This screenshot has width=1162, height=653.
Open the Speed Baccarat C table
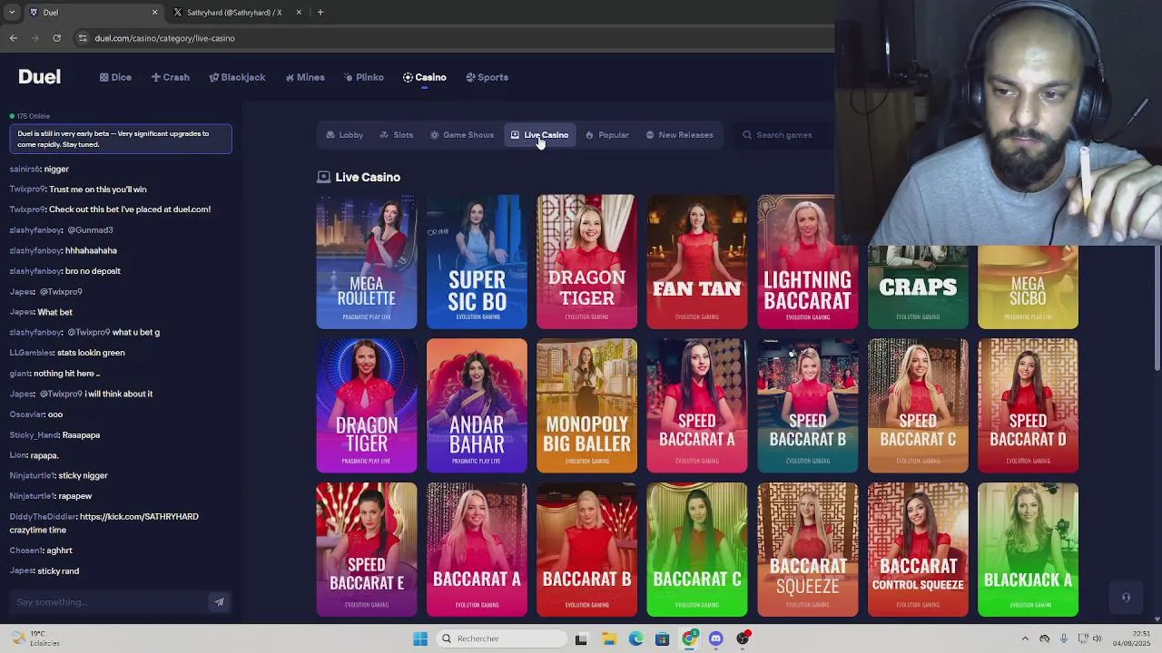tap(918, 405)
